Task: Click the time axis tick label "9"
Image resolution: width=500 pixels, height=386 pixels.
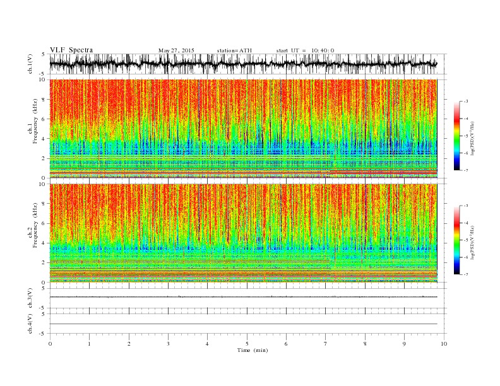Action: pos(404,344)
